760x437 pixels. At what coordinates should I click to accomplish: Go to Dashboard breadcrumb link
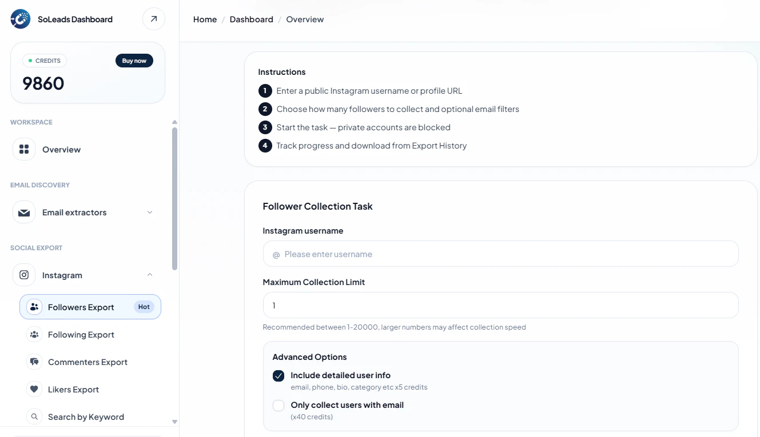coord(251,19)
